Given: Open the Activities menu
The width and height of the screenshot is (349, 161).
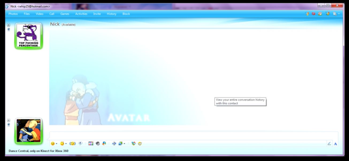Looking at the screenshot, I should [x=81, y=14].
